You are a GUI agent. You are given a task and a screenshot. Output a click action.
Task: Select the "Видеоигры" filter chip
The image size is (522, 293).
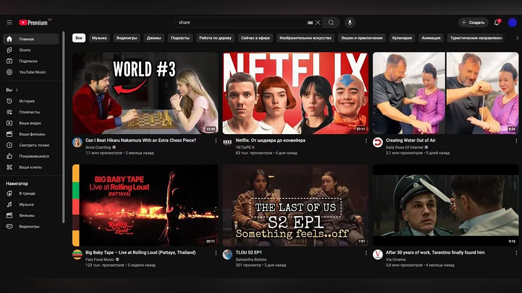click(x=127, y=38)
